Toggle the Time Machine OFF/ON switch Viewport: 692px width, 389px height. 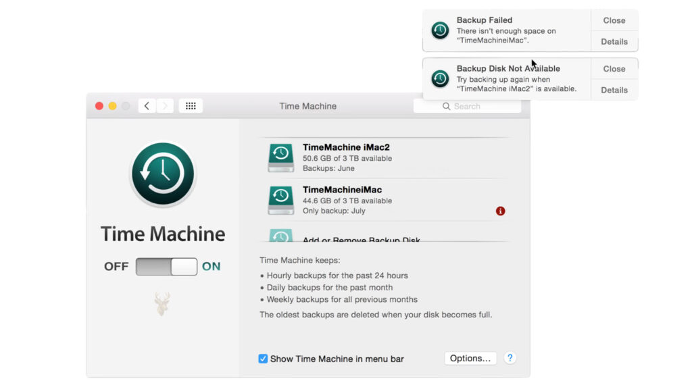pyautogui.click(x=166, y=266)
